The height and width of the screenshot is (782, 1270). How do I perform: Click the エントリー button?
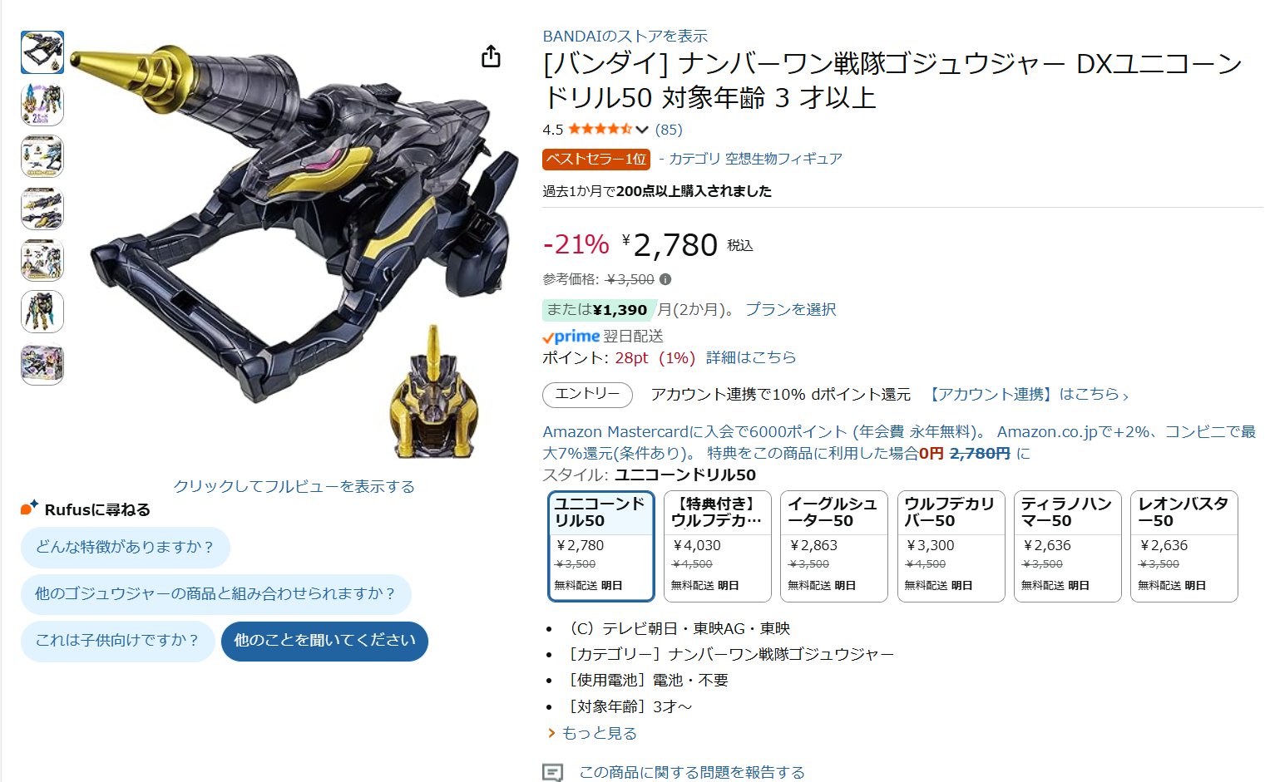[x=587, y=395]
